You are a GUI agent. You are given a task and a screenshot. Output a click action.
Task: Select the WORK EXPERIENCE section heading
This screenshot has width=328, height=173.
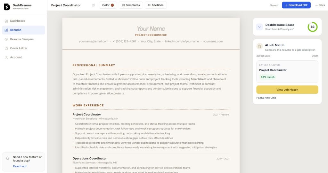click(88, 105)
